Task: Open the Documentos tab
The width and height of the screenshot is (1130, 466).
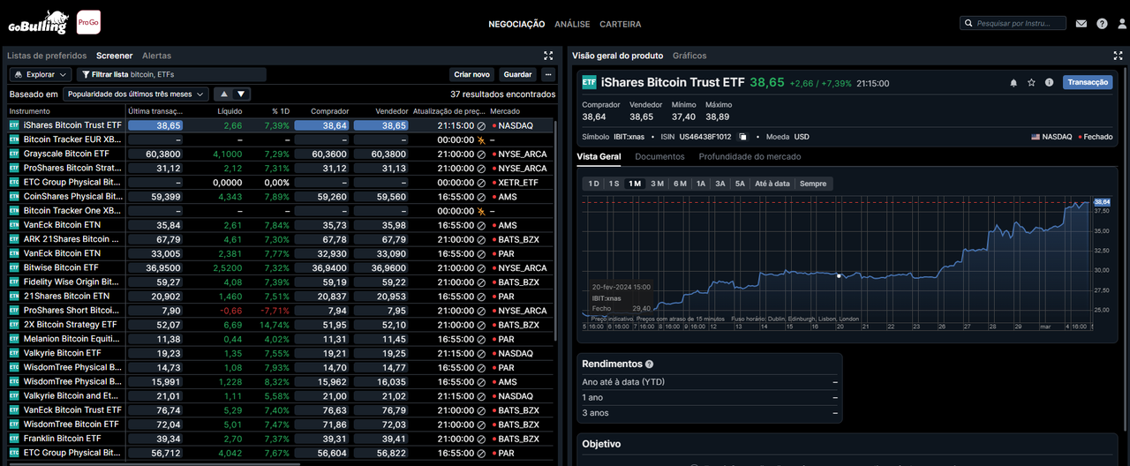Action: click(x=659, y=157)
